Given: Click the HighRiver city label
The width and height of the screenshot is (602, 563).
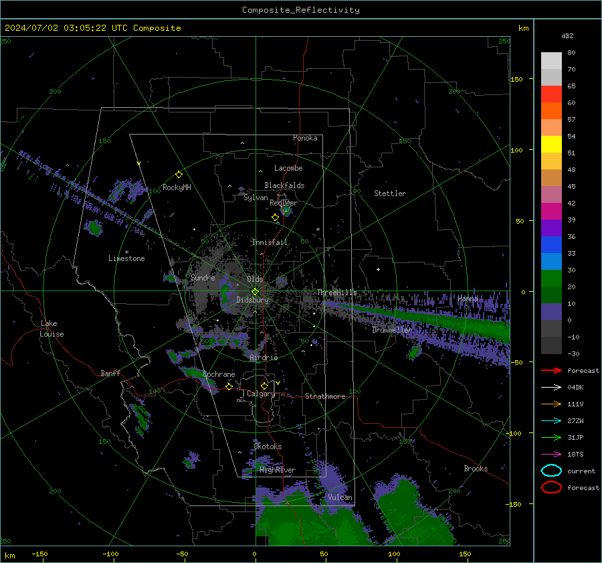Looking at the screenshot, I should click(278, 470).
